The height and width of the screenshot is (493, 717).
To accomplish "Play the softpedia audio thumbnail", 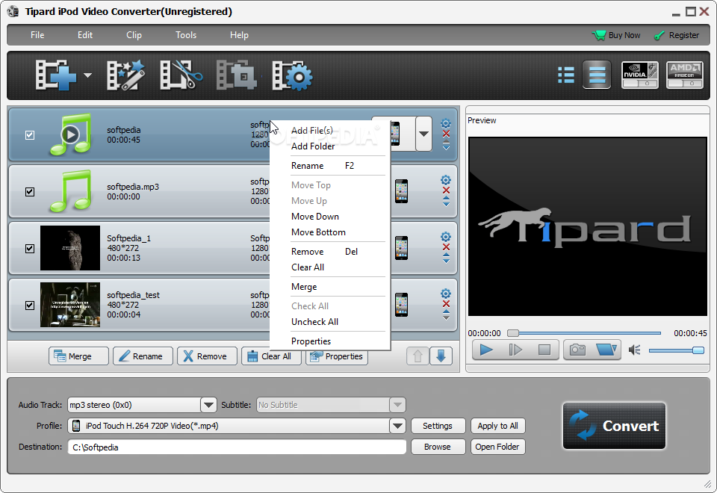I will 70,134.
